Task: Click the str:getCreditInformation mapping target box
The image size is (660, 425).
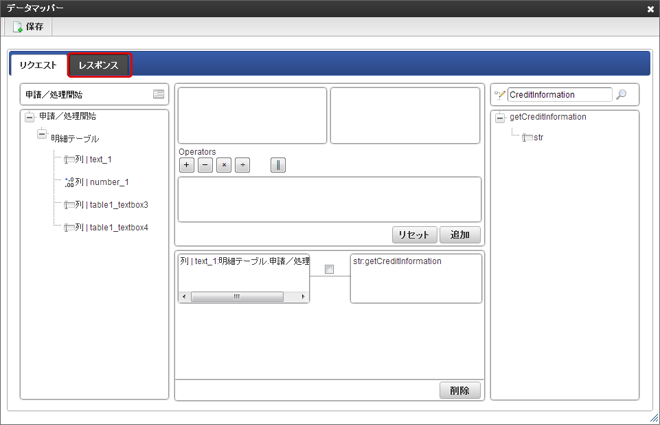Action: click(x=416, y=279)
